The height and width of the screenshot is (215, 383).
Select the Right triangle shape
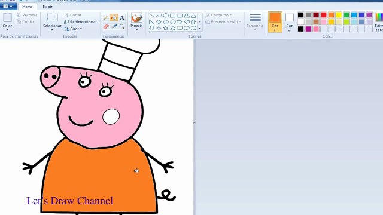click(x=151, y=22)
